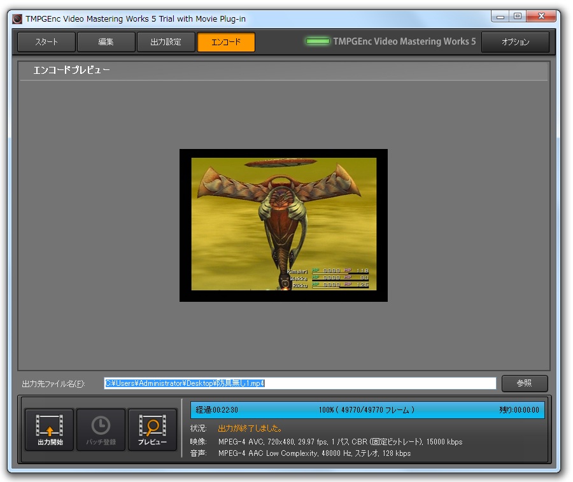The height and width of the screenshot is (482, 573).
Task: Maximize the TMPGEnc window
Action: click(x=517, y=17)
